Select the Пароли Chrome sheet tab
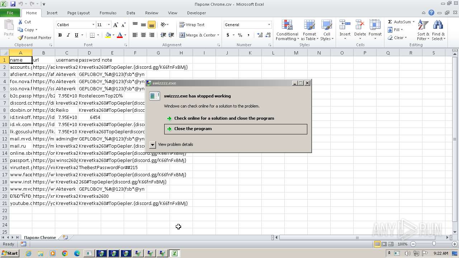 pos(40,237)
